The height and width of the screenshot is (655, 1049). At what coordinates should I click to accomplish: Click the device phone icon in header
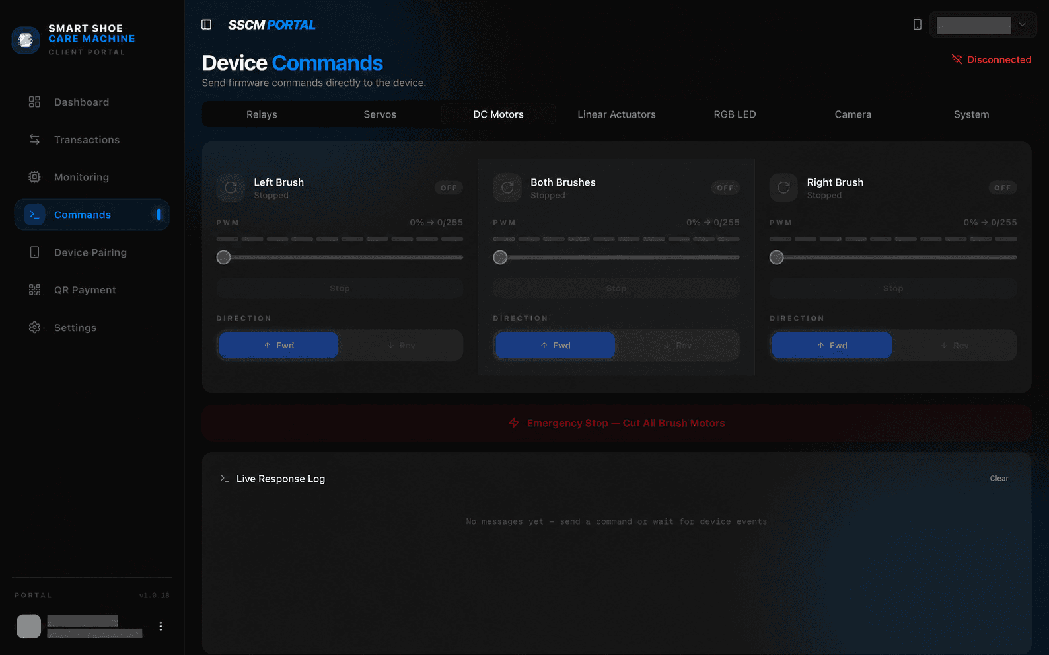point(917,24)
